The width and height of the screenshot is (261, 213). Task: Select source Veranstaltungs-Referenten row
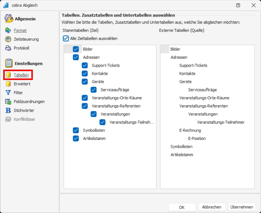coord(204,106)
